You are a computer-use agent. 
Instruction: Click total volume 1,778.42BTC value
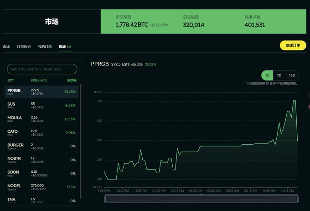[x=132, y=25]
